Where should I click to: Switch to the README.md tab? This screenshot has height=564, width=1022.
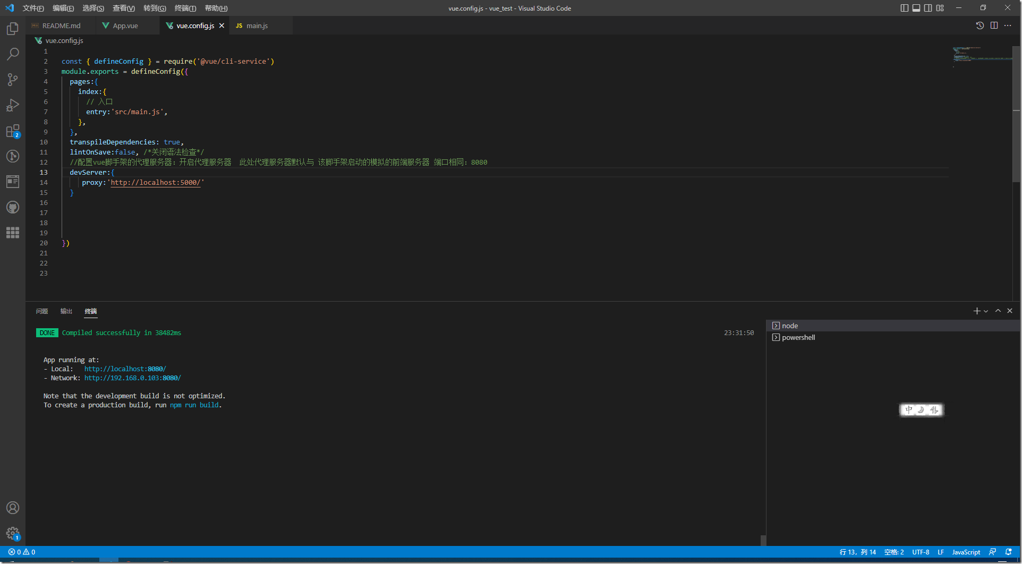(61, 25)
